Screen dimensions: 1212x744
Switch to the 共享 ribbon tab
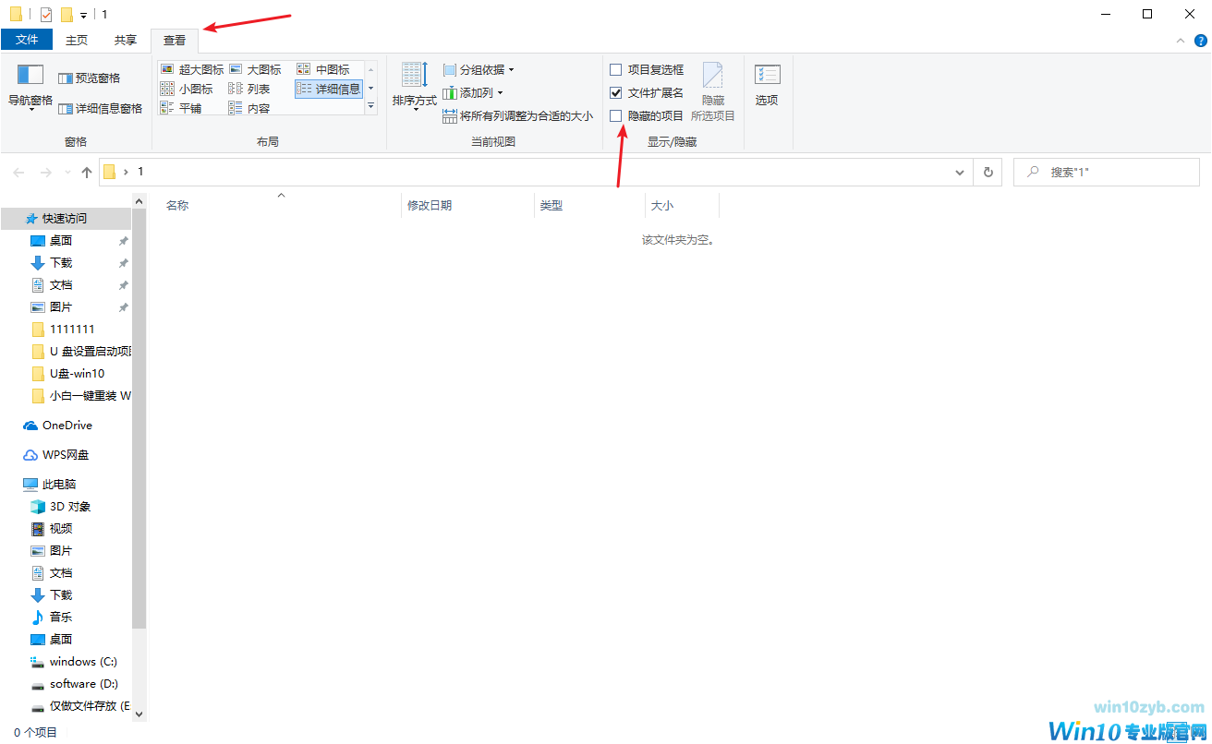click(x=125, y=40)
